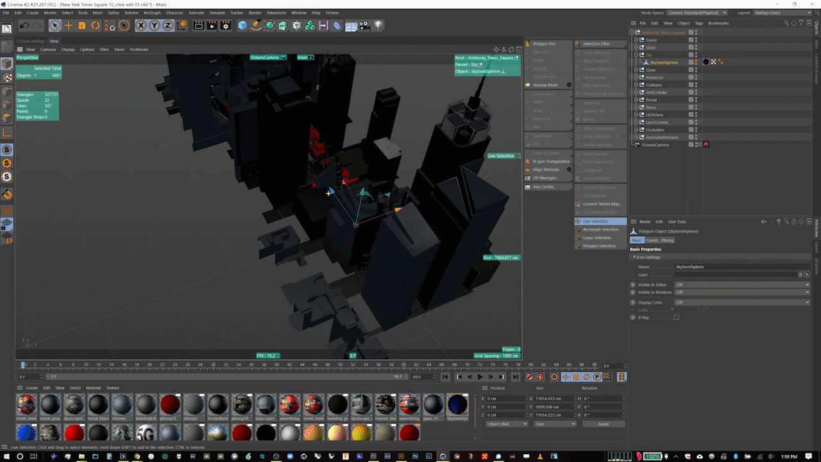Open the Visible in Editor dropdown

pyautogui.click(x=742, y=284)
